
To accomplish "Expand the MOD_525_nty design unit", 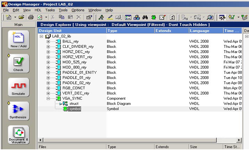I will (48, 62).
